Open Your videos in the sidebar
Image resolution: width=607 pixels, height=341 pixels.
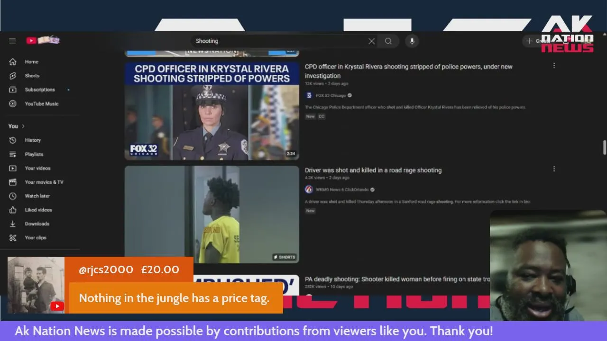click(x=37, y=168)
